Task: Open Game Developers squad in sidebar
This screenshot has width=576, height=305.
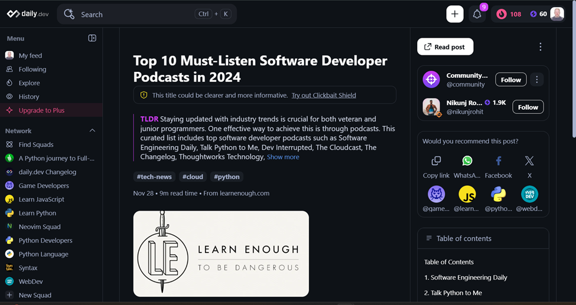Action: [51, 186]
